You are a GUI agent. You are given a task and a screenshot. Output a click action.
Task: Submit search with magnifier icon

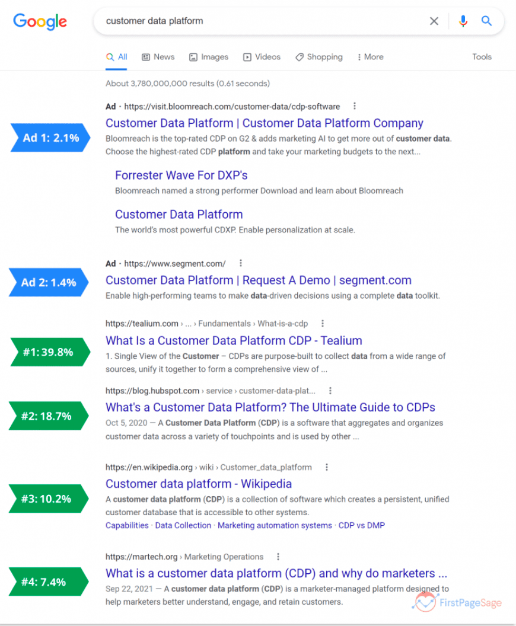pyautogui.click(x=486, y=21)
